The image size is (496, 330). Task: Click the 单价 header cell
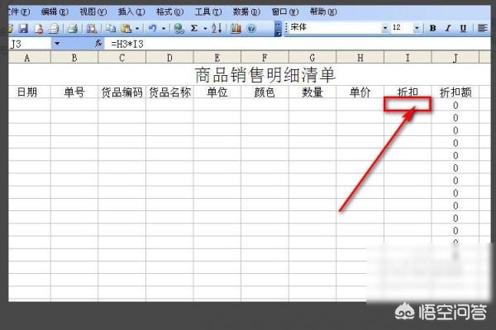360,92
